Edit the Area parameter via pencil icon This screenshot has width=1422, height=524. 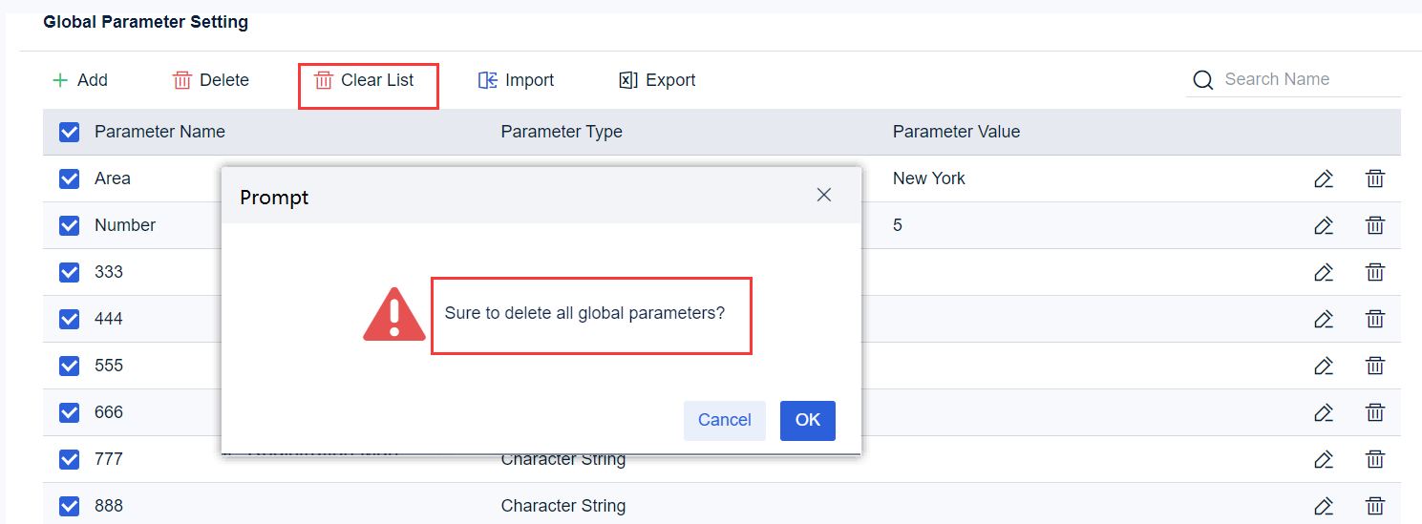pyautogui.click(x=1324, y=178)
